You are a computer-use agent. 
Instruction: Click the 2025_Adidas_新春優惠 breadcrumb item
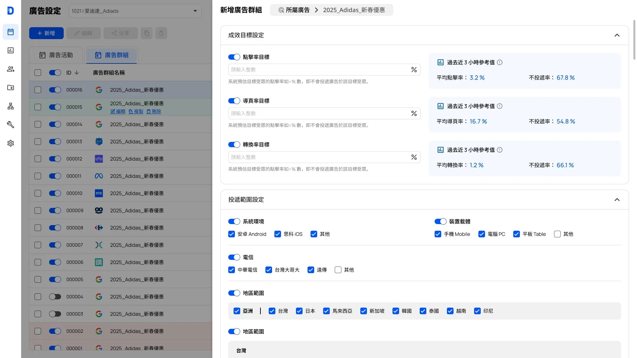[354, 10]
